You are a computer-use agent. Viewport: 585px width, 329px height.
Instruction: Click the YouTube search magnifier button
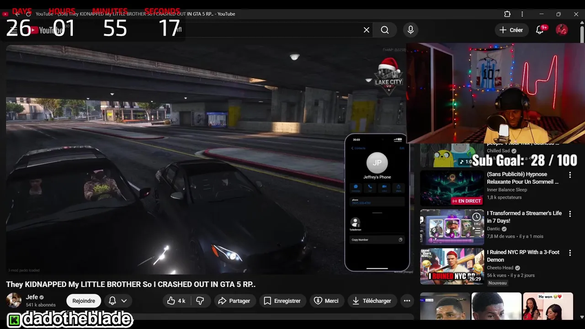pyautogui.click(x=385, y=30)
